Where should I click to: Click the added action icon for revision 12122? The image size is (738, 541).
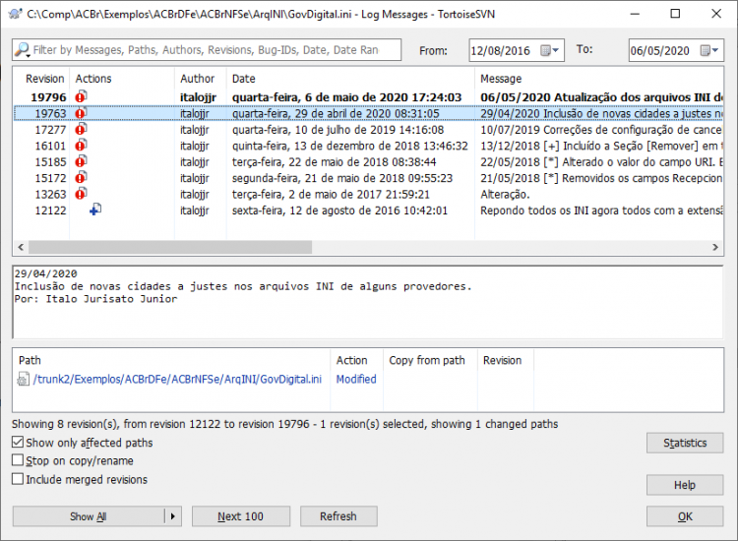pyautogui.click(x=95, y=210)
